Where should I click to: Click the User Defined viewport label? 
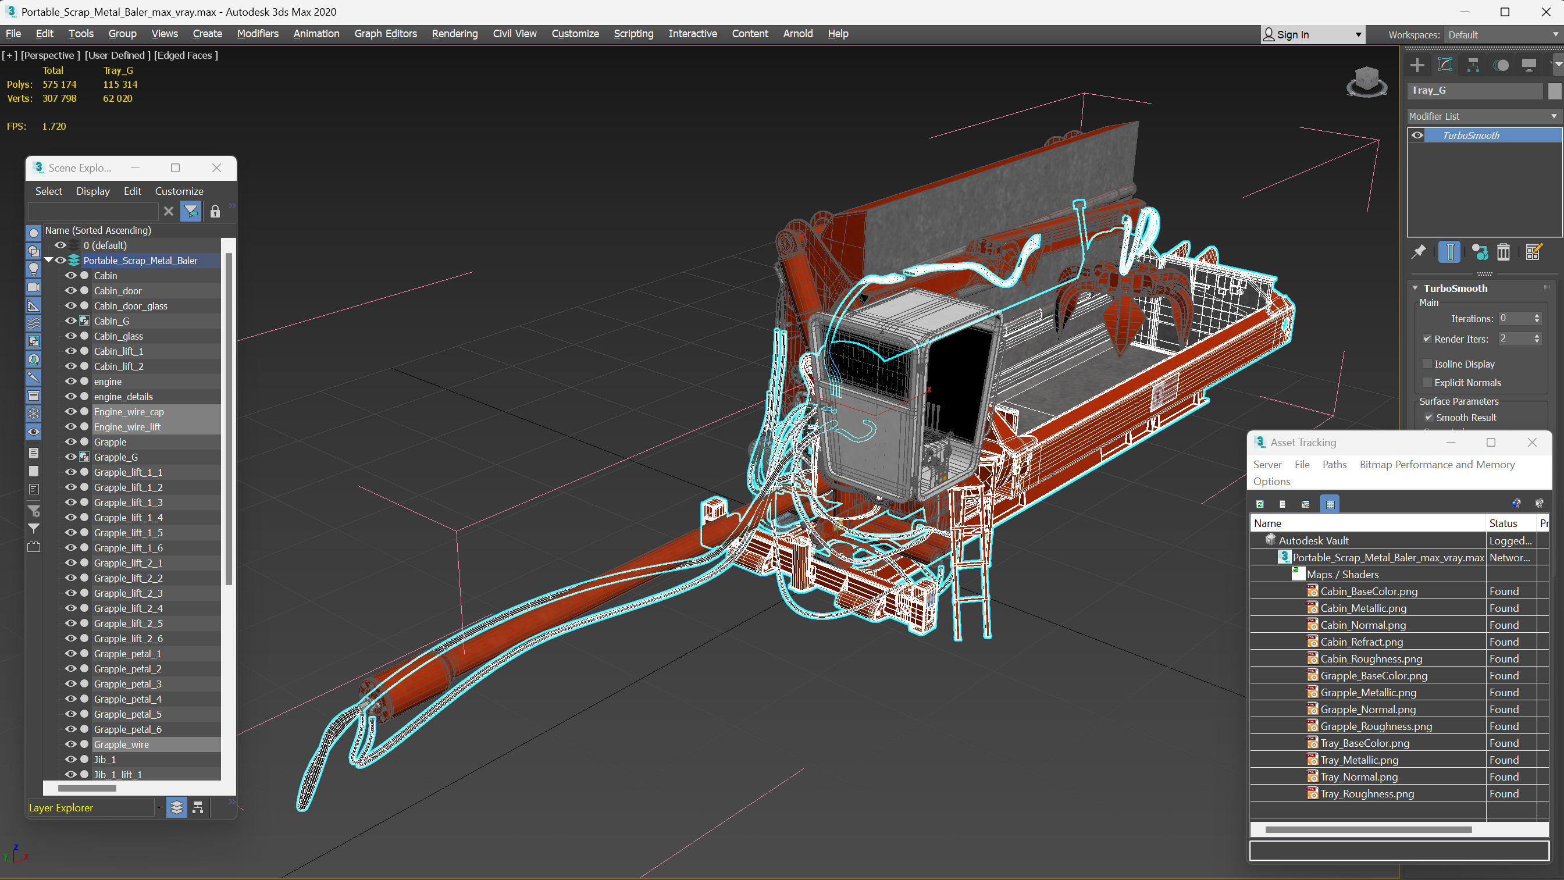coord(117,55)
